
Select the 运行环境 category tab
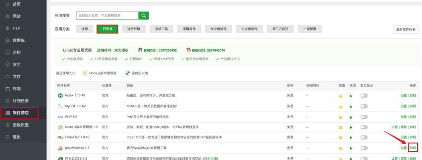point(134,29)
